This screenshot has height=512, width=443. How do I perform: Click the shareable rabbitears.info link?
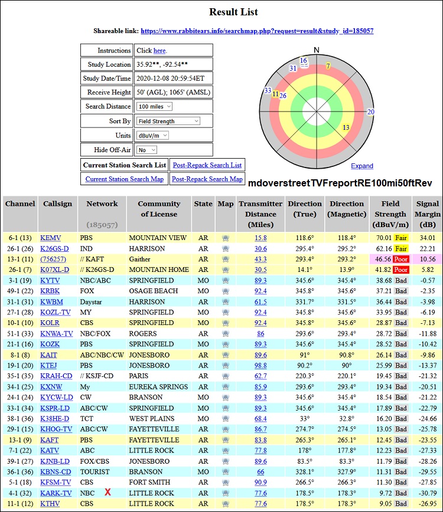tap(257, 31)
